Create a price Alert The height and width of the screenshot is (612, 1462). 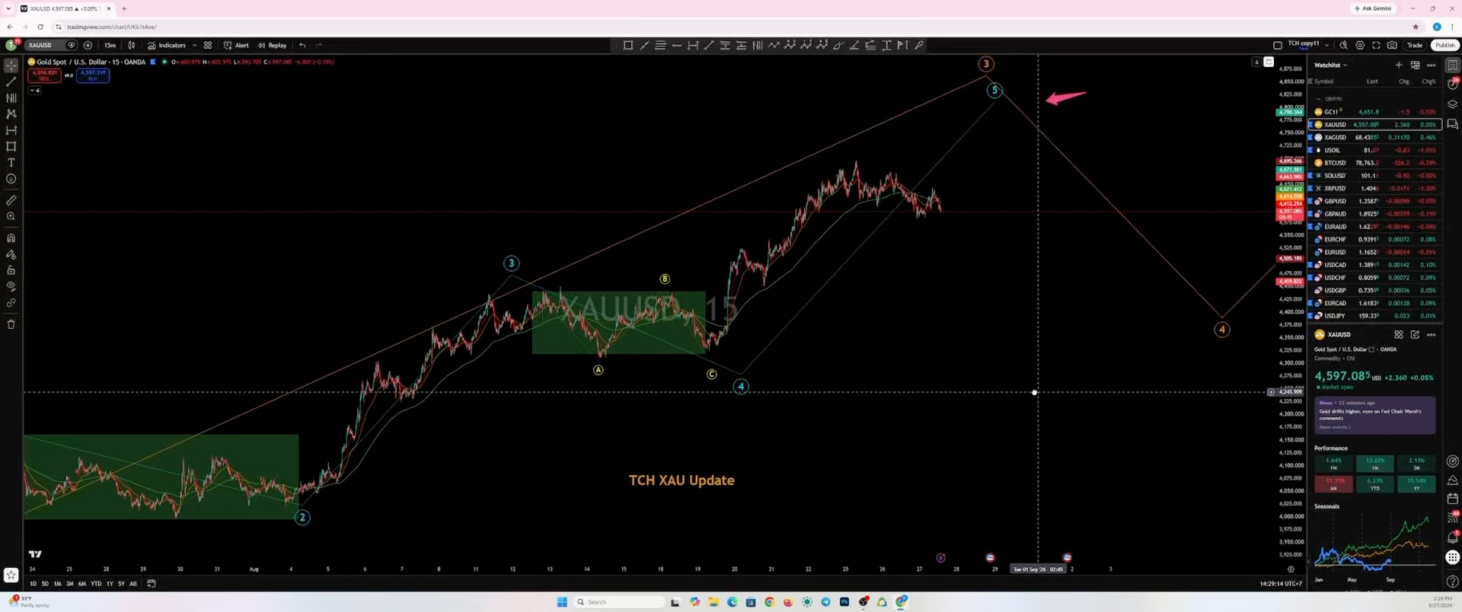236,45
